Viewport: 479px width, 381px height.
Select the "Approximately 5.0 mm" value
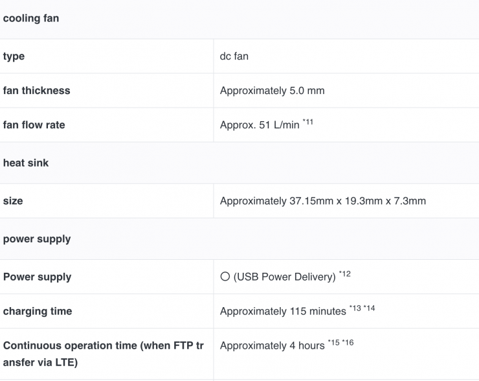272,91
